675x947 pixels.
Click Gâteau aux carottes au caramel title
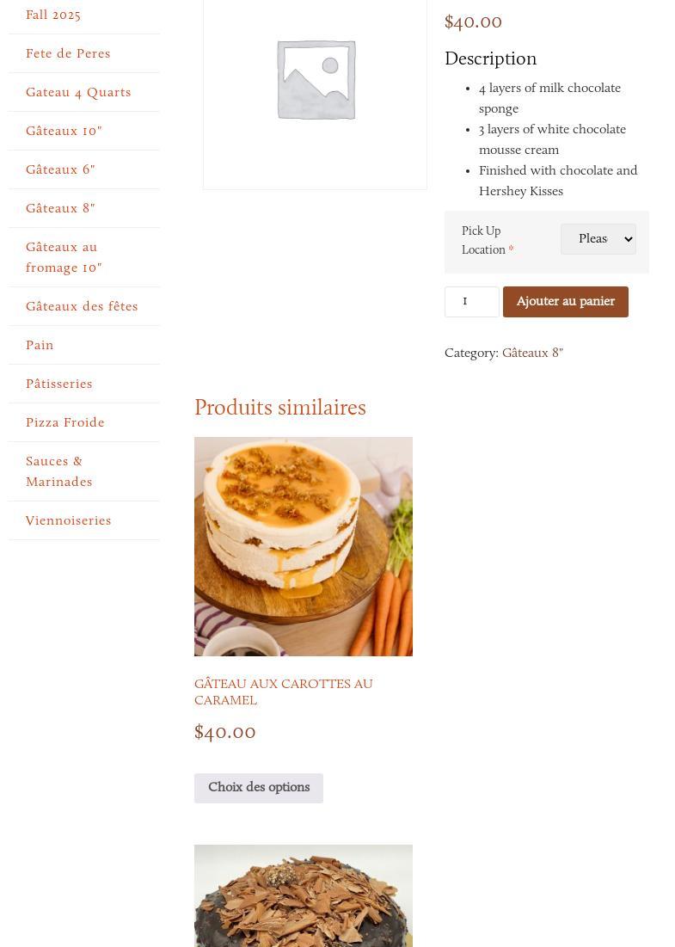(x=283, y=692)
